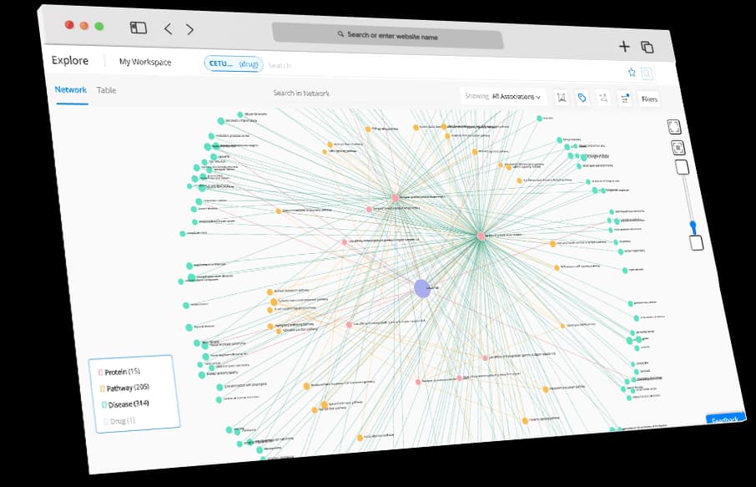The width and height of the screenshot is (756, 487).
Task: Select the Network tab
Action: [71, 89]
